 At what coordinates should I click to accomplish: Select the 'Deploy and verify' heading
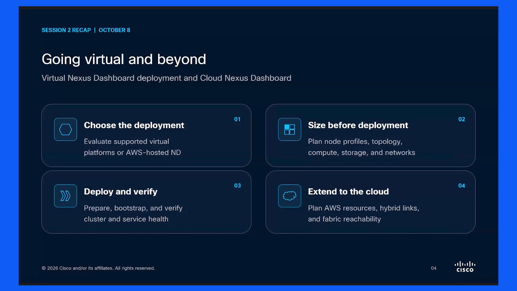(121, 192)
